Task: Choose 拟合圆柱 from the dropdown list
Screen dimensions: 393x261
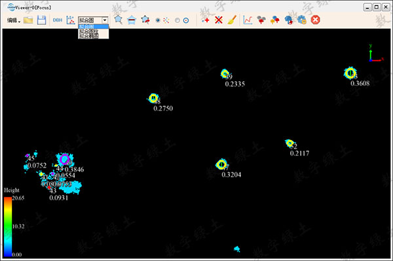Action: pos(88,31)
